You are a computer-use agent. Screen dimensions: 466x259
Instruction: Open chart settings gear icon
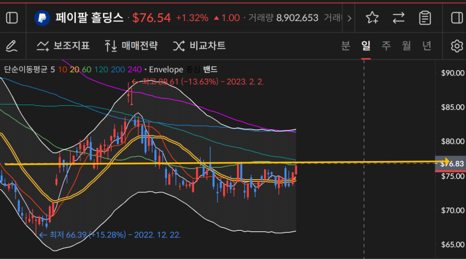click(x=457, y=46)
